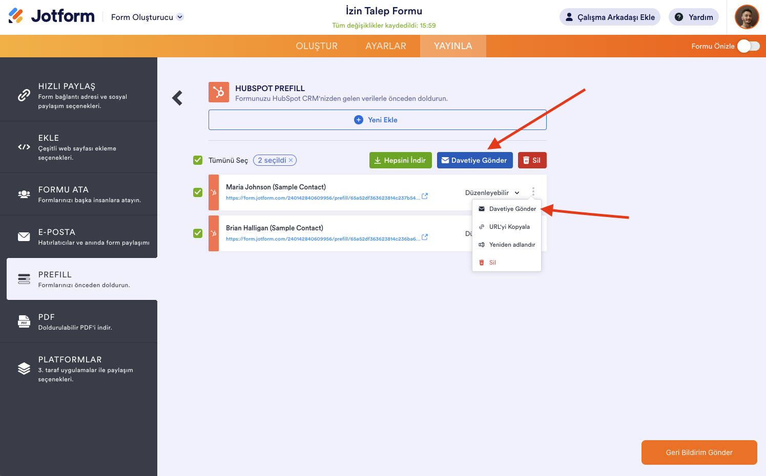Image resolution: width=766 pixels, height=476 pixels.
Task: Open the PLATFORMLAR sidebar section
Action: (78, 369)
